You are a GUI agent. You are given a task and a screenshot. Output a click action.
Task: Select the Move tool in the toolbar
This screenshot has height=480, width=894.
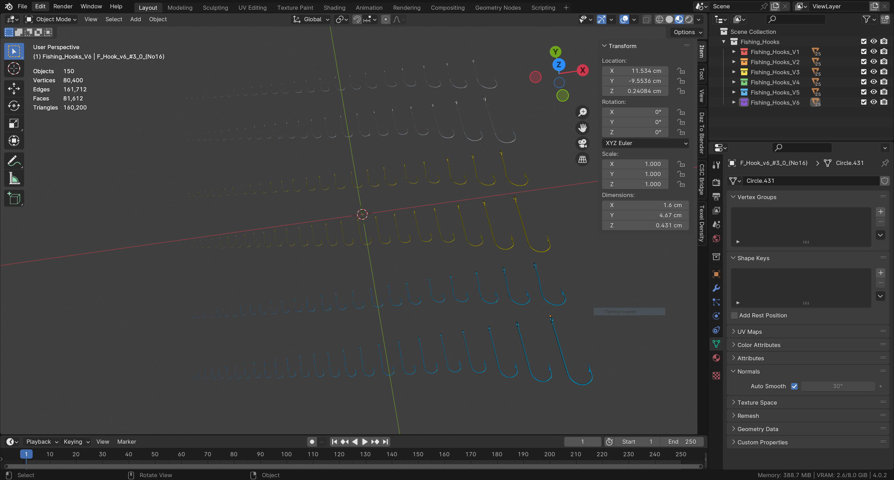(14, 88)
